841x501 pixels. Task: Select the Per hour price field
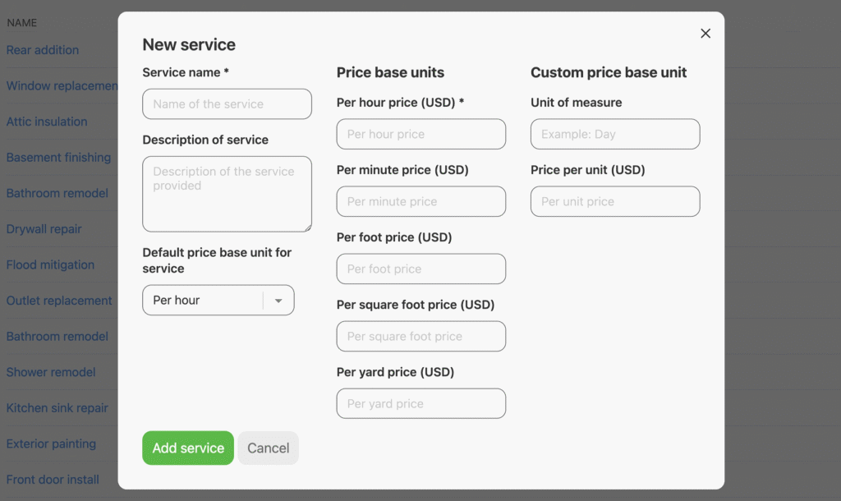click(420, 134)
